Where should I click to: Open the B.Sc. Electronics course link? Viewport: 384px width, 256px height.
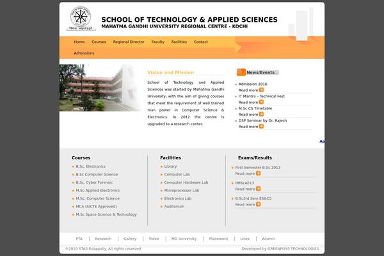click(x=91, y=166)
